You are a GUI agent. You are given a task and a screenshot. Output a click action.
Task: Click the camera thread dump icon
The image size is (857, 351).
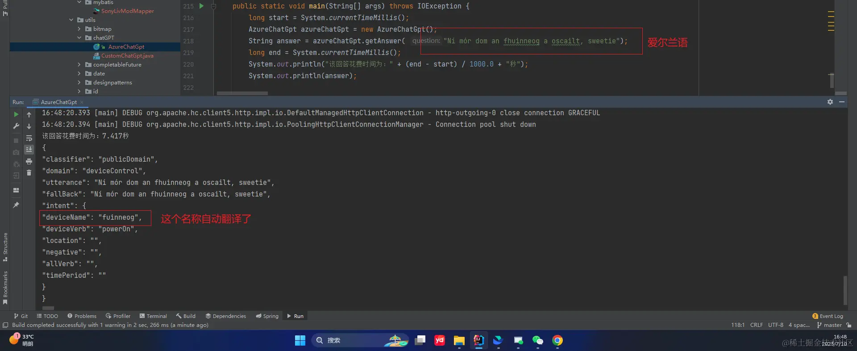[16, 152]
